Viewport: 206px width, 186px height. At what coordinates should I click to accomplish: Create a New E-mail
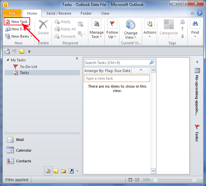click(18, 29)
